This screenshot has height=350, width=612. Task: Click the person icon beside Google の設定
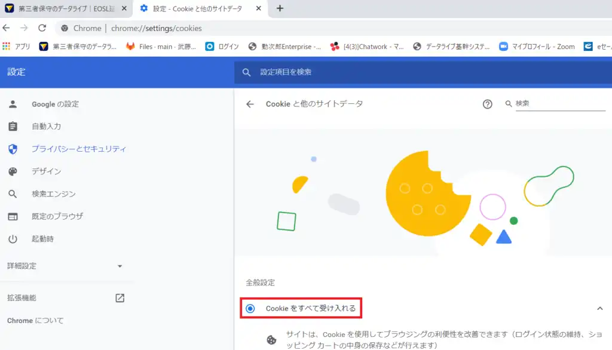coord(13,104)
